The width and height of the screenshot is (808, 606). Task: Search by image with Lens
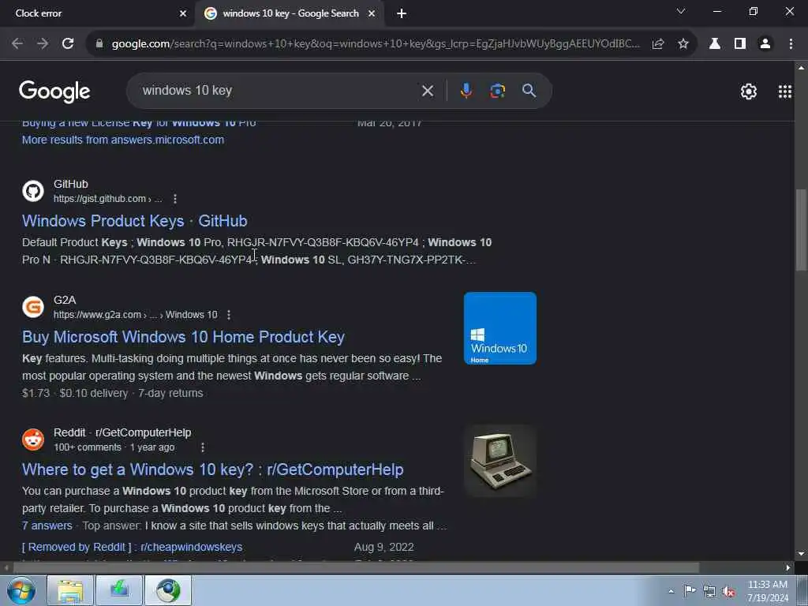pos(497,92)
